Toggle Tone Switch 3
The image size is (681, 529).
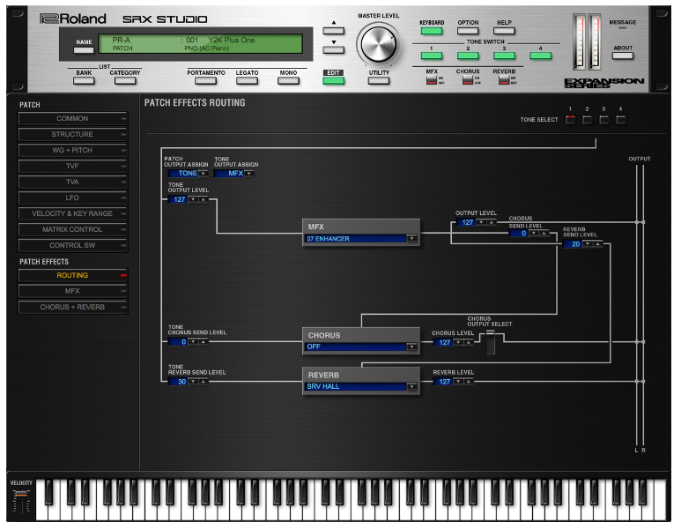point(504,56)
